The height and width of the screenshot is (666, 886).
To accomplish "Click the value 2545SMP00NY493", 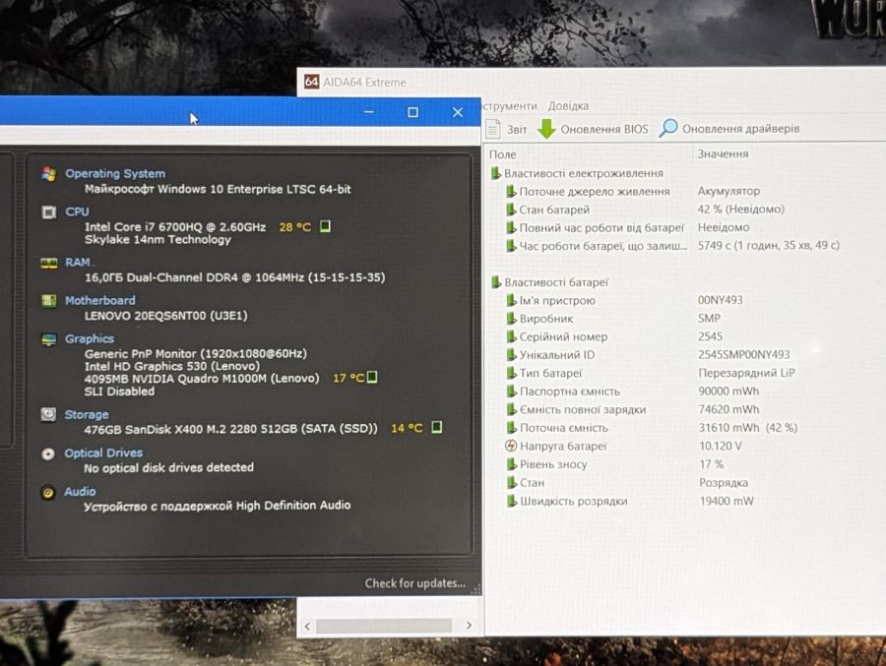I will (743, 355).
